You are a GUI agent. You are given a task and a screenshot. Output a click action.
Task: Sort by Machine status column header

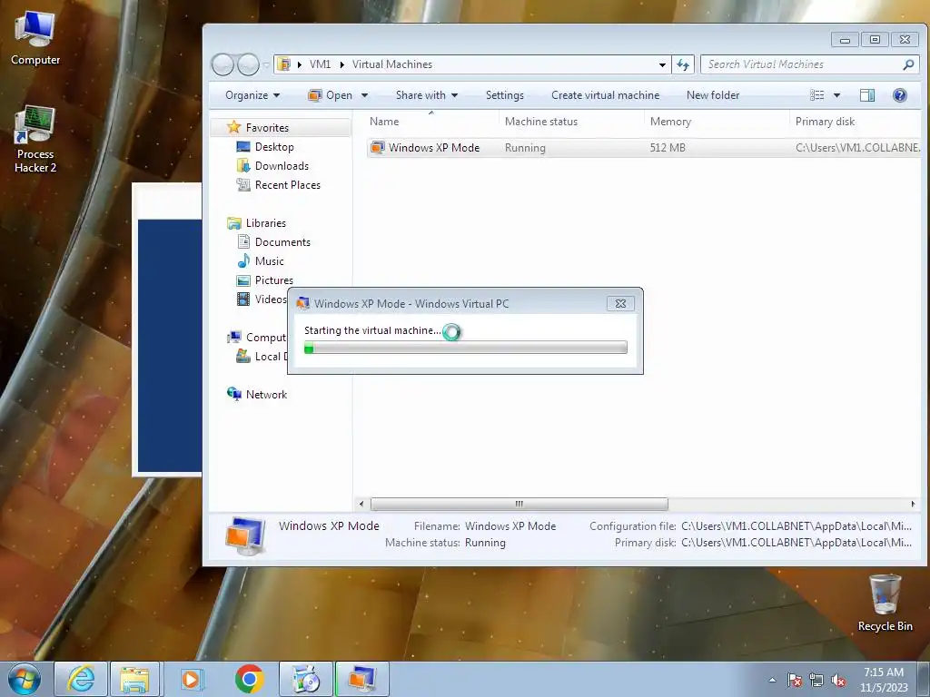(x=571, y=122)
